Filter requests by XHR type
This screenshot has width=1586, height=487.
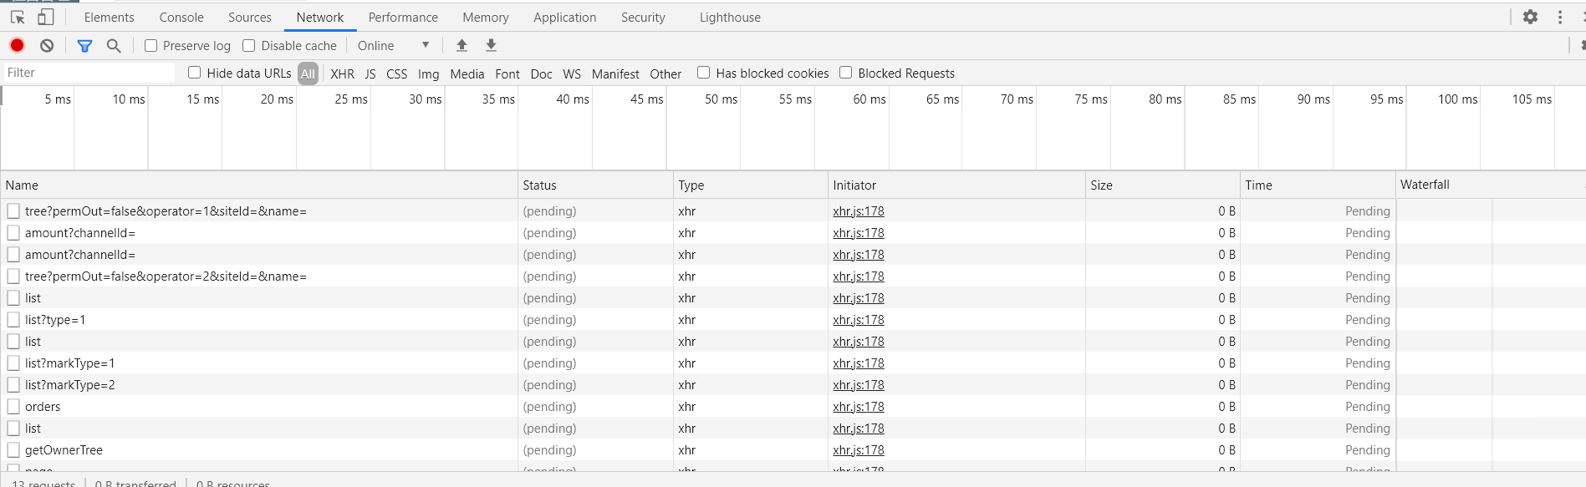[342, 74]
